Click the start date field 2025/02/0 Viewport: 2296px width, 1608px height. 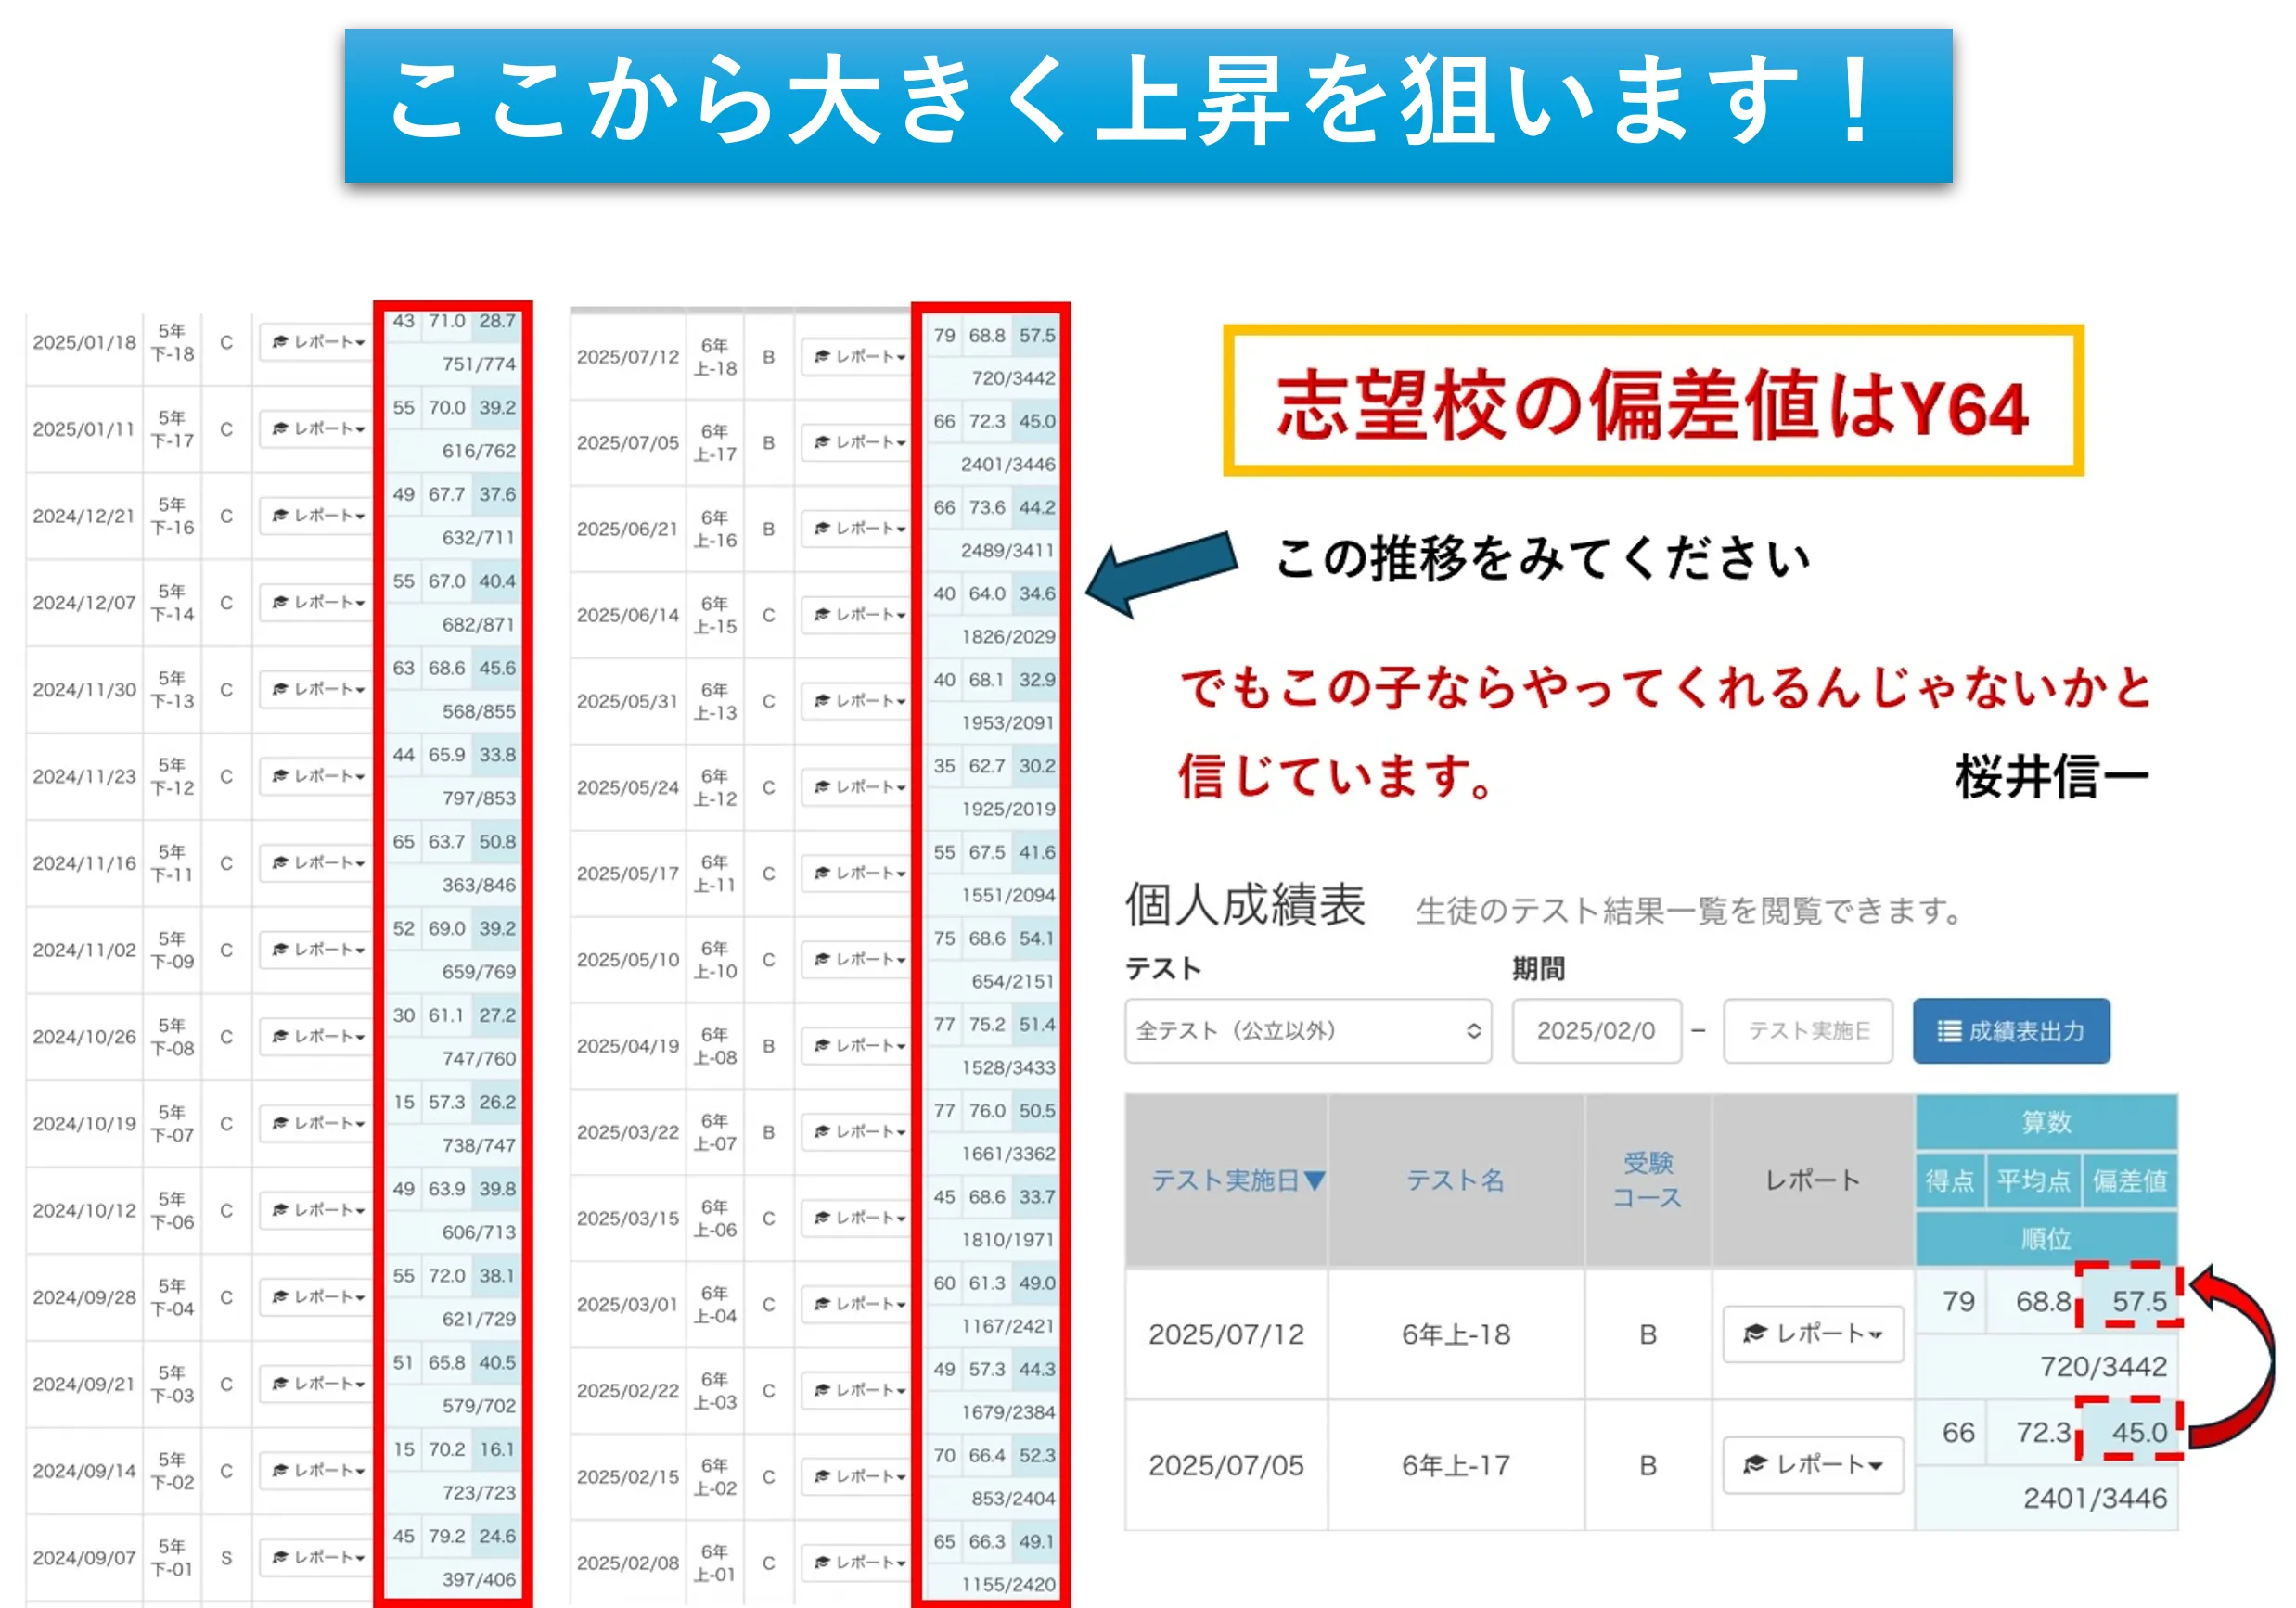click(1596, 1030)
